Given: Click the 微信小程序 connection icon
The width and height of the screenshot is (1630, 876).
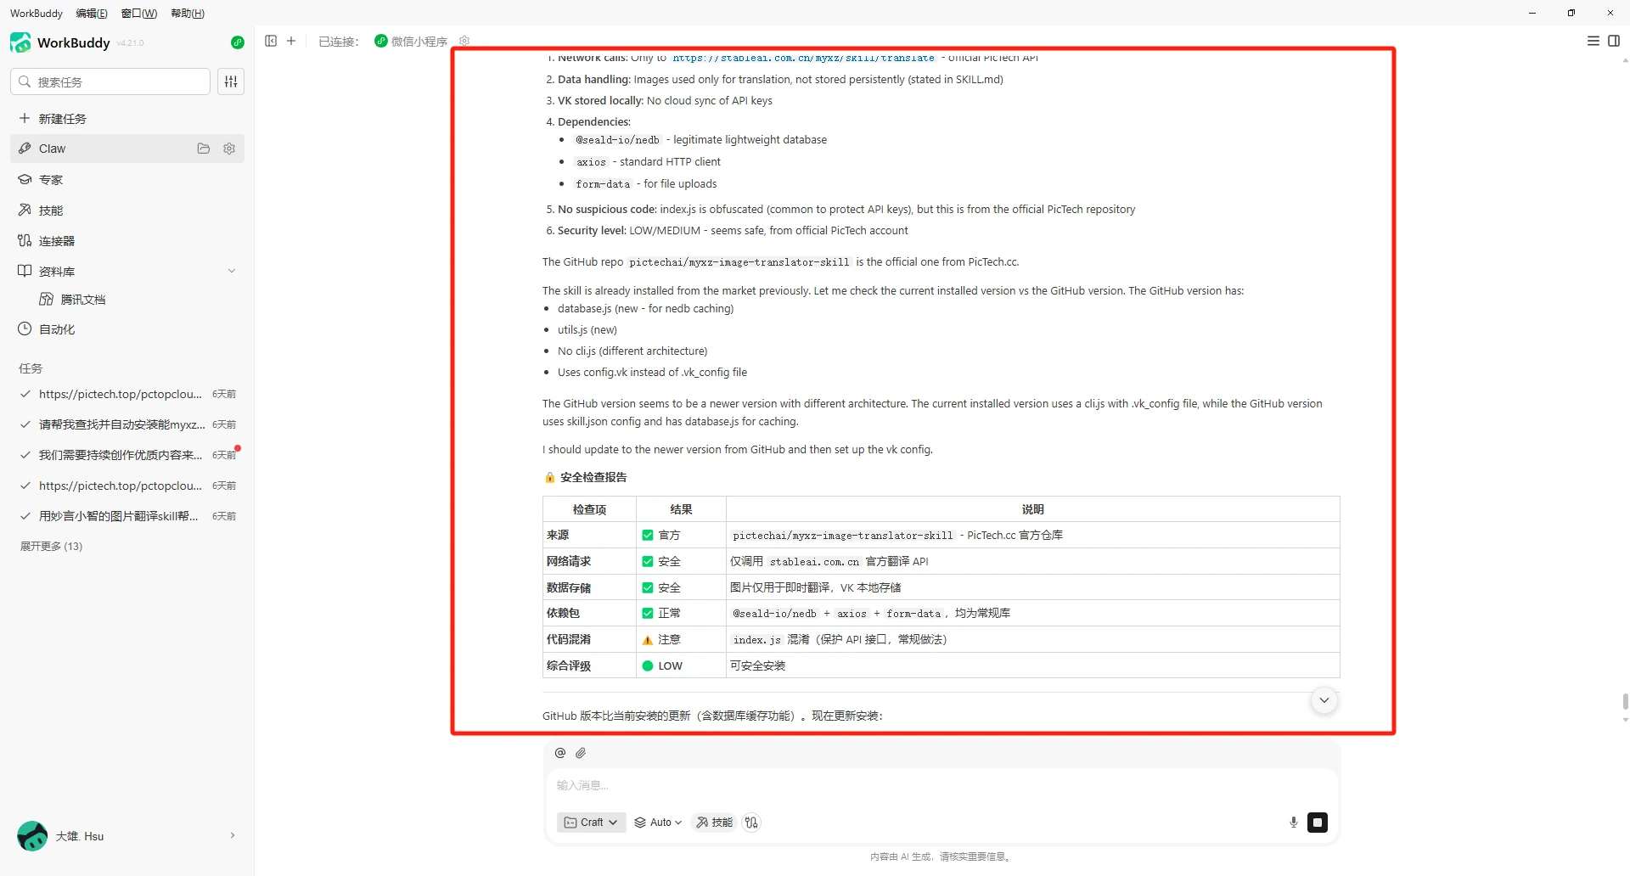Looking at the screenshot, I should pyautogui.click(x=381, y=41).
